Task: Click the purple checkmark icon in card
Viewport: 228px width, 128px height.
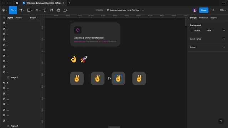Action: coord(78,30)
